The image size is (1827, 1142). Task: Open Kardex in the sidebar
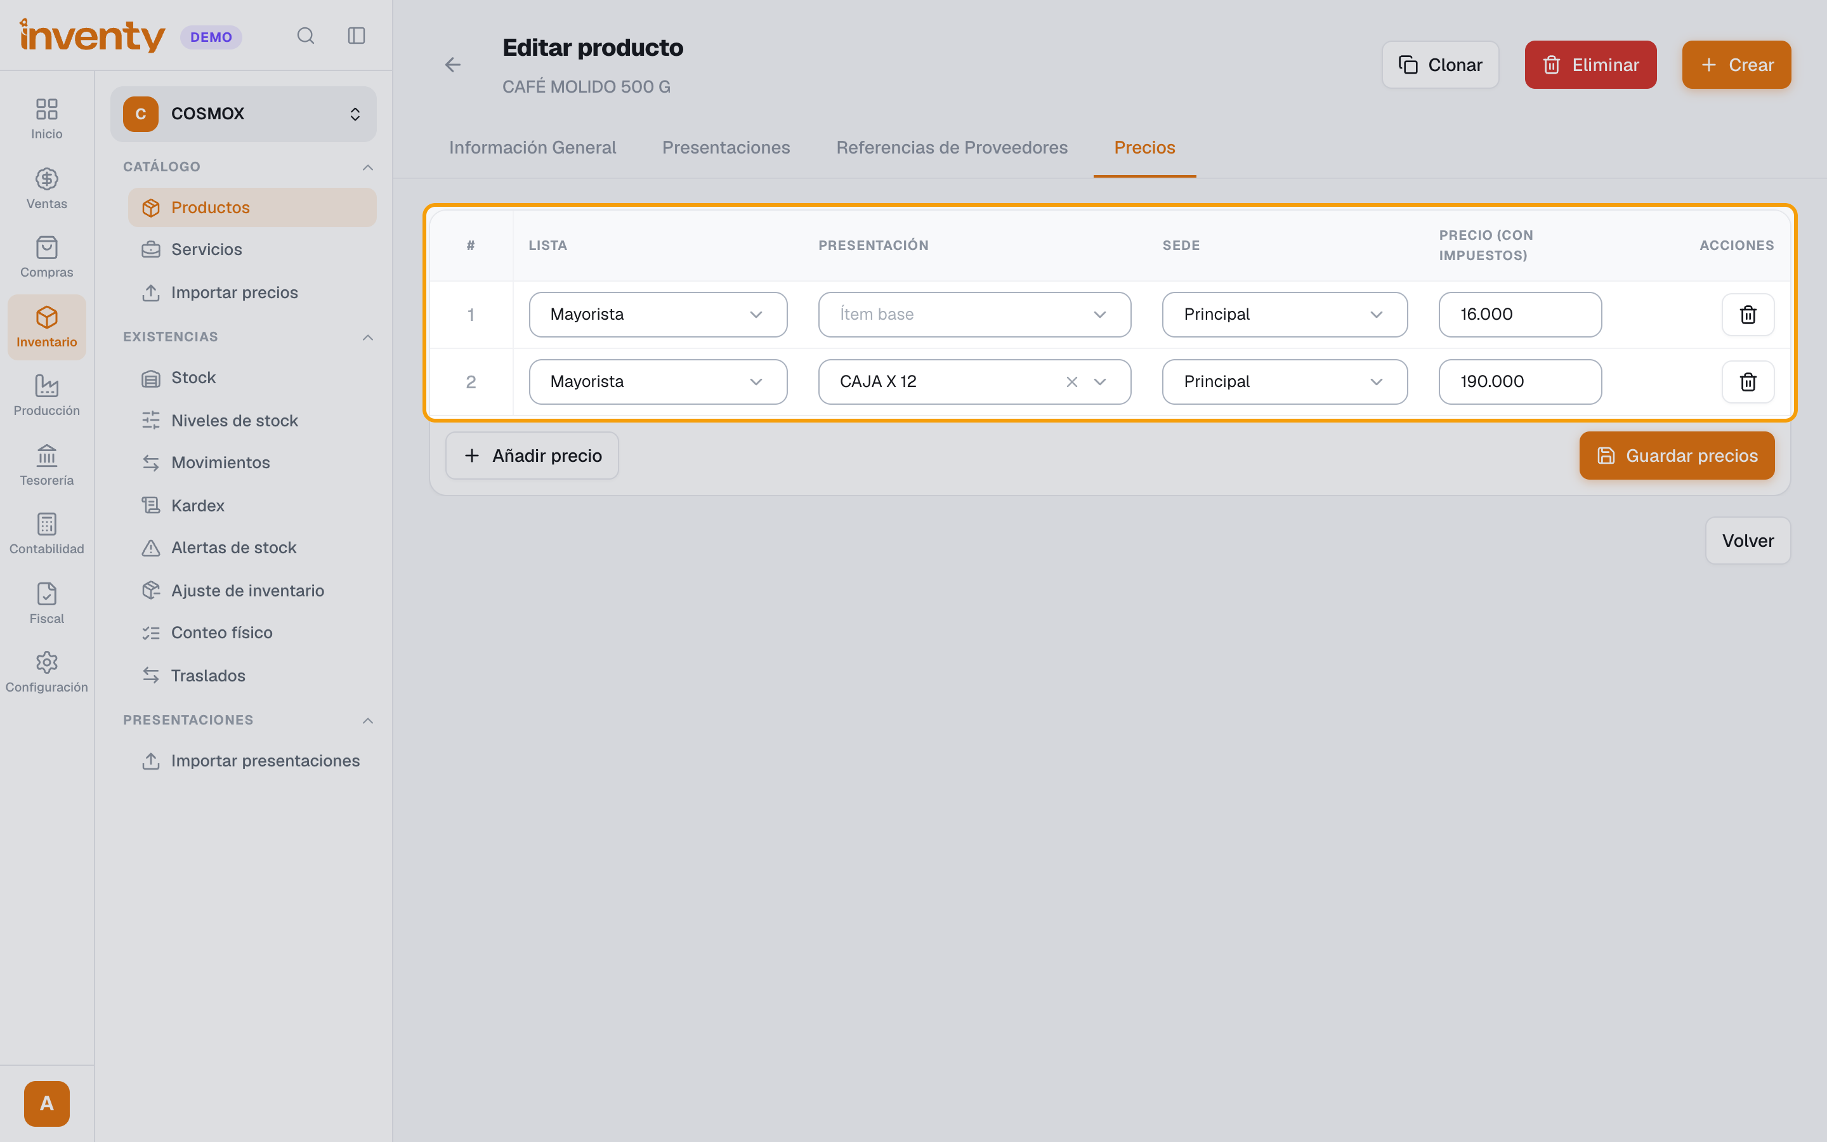[x=252, y=505]
